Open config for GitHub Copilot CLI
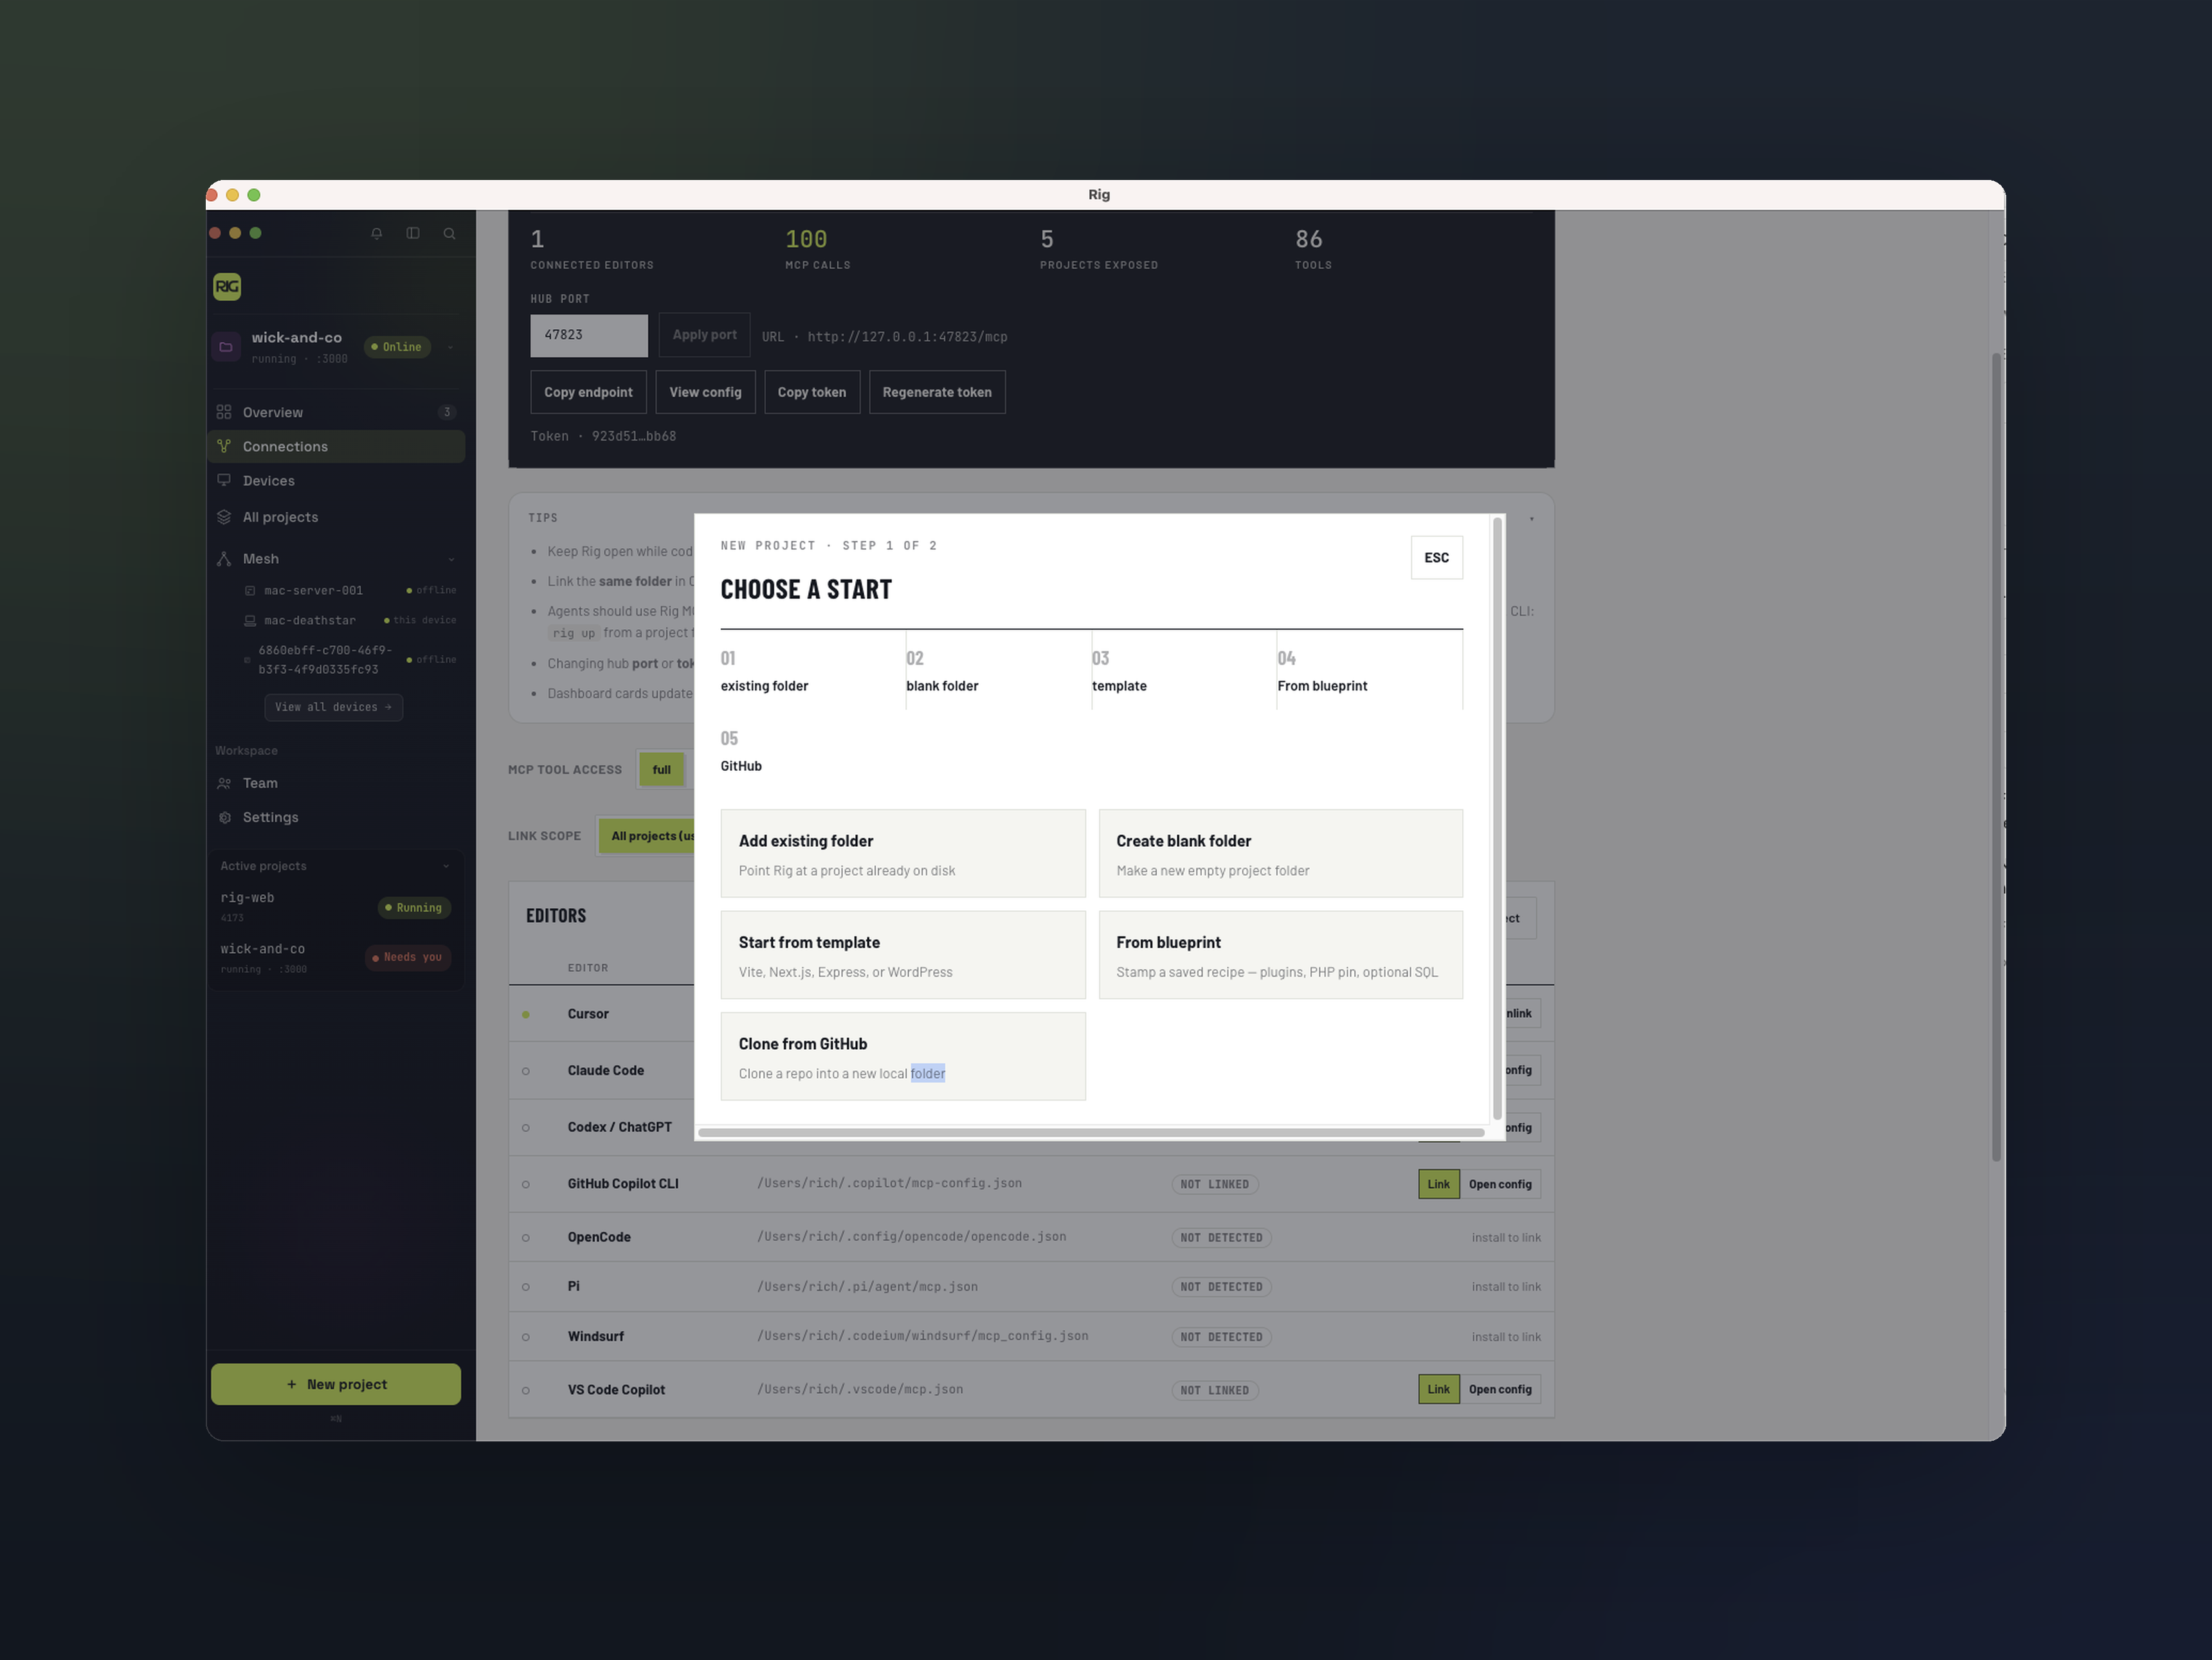The image size is (2212, 1660). point(1500,1185)
